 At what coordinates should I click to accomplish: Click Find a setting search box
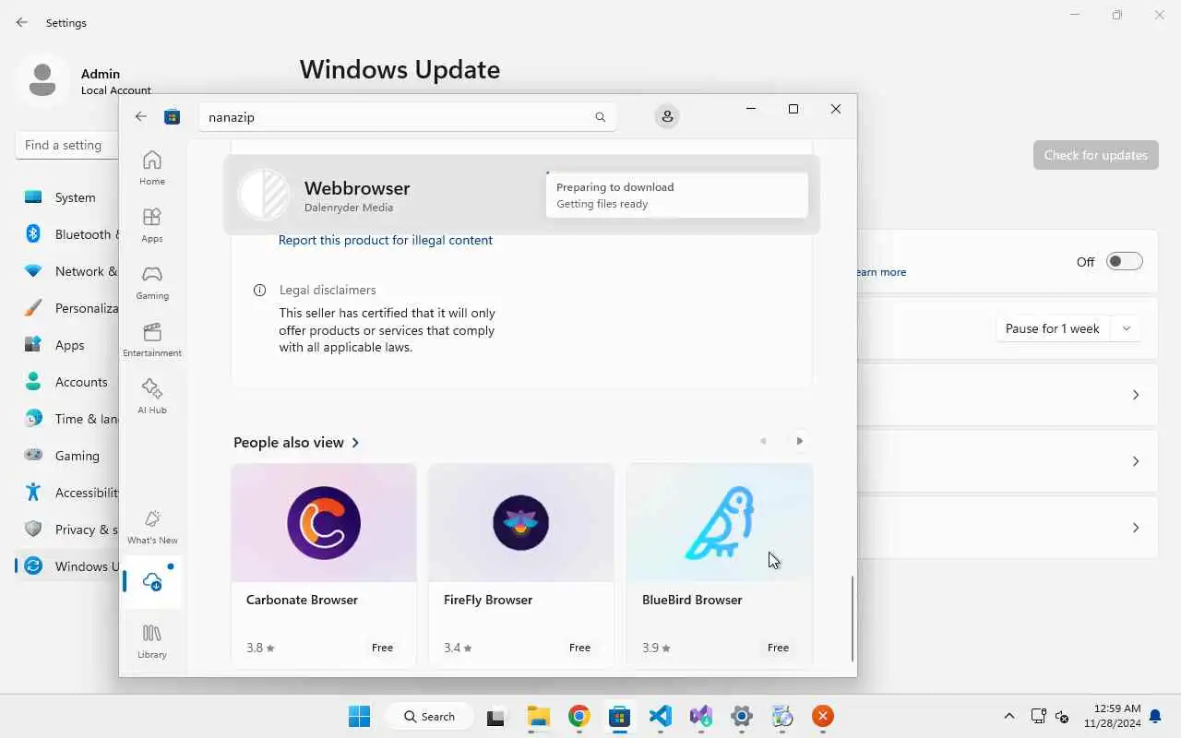67,145
